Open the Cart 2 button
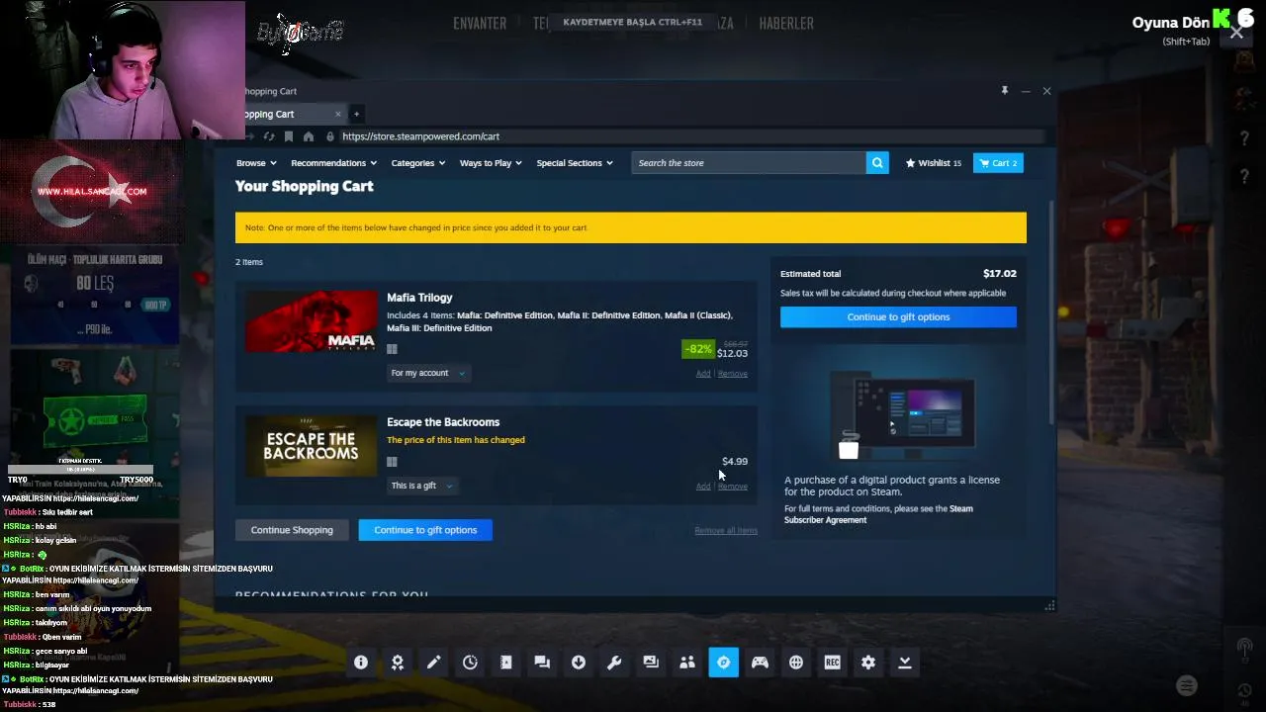Image resolution: width=1266 pixels, height=712 pixels. click(x=998, y=163)
